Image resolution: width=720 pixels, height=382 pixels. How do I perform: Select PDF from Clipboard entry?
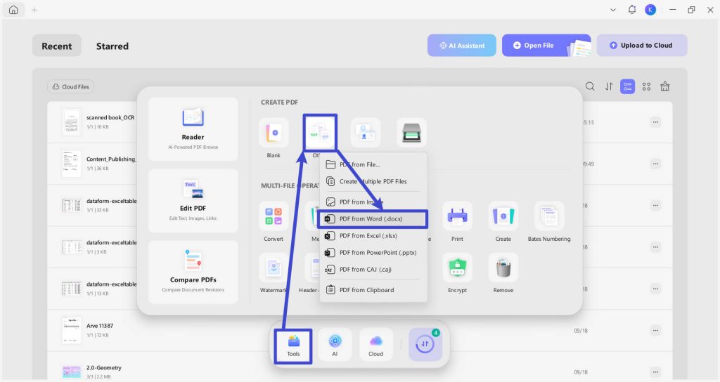click(373, 290)
